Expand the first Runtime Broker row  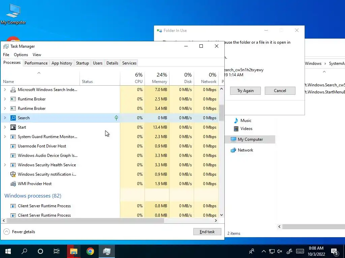5,99
